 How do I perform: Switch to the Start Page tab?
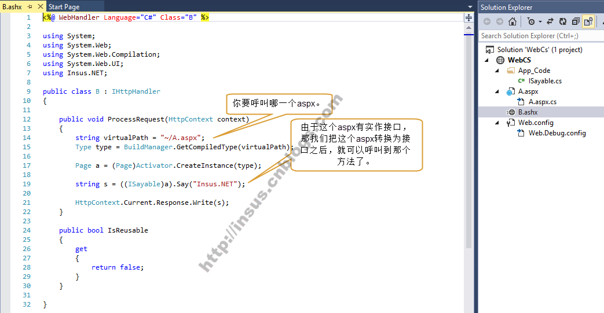[x=64, y=7]
